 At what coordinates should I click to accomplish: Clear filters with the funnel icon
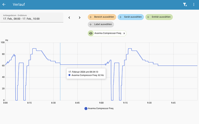(185, 5)
